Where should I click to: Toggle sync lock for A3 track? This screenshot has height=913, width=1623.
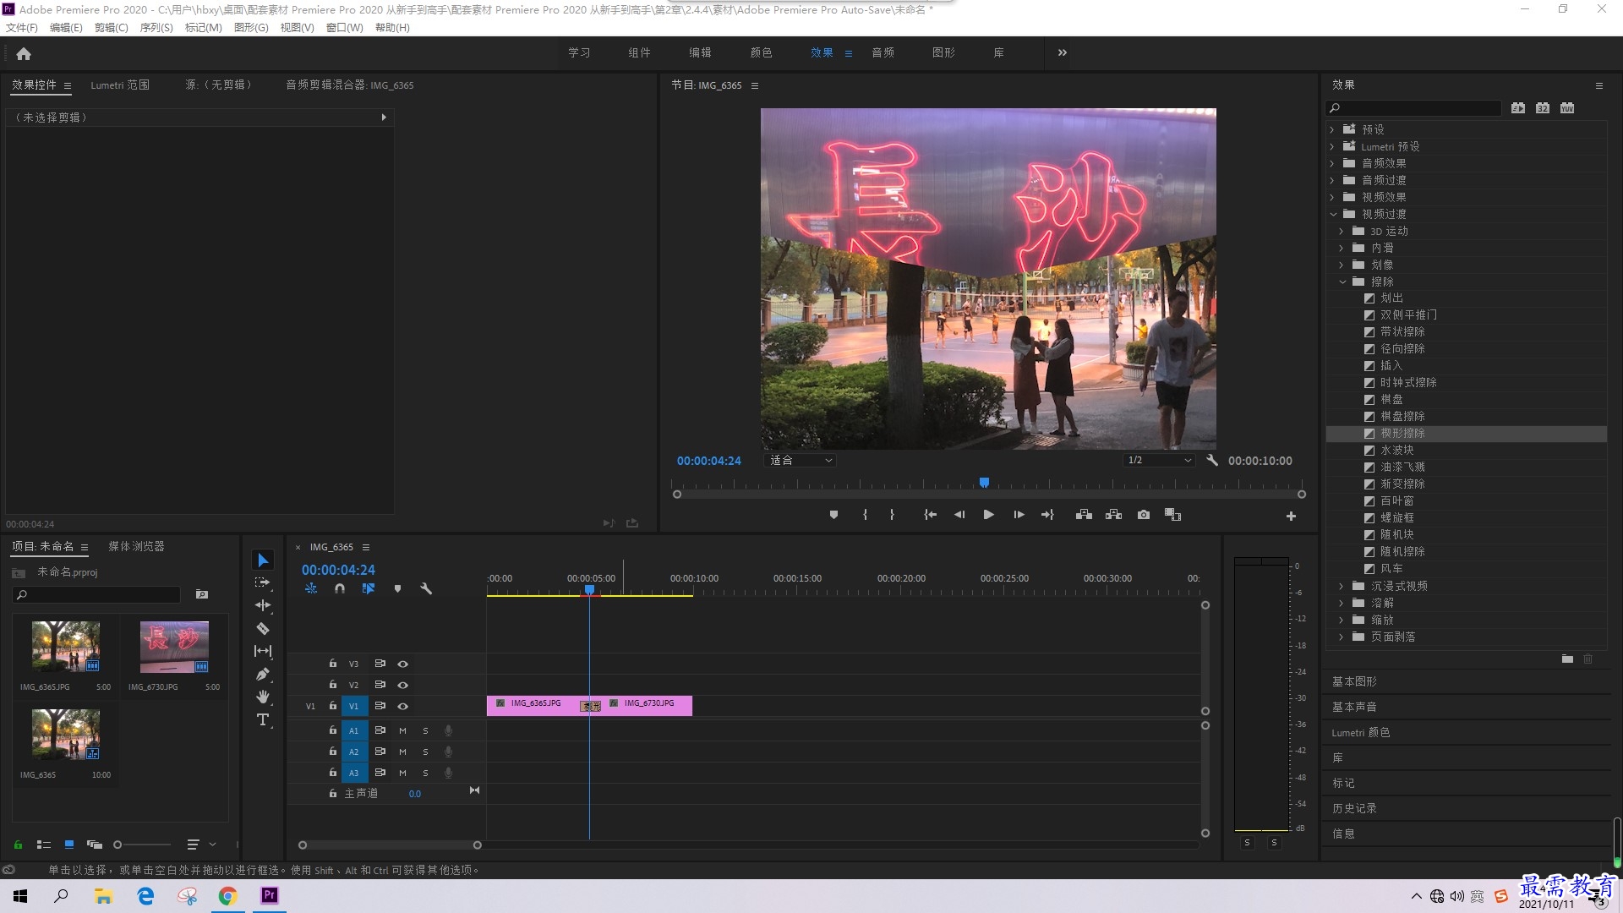(x=380, y=773)
